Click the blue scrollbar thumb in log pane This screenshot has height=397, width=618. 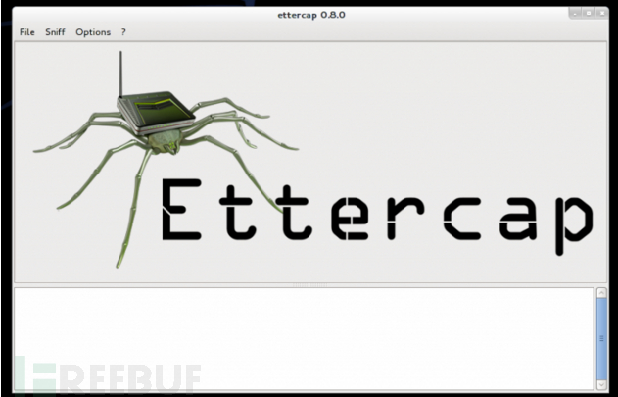click(x=601, y=338)
